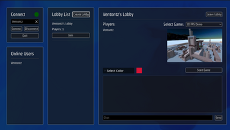230x130 pixels.
Task: Click the Ventontz's Lobby entry in Lobby List
Action: (62, 24)
